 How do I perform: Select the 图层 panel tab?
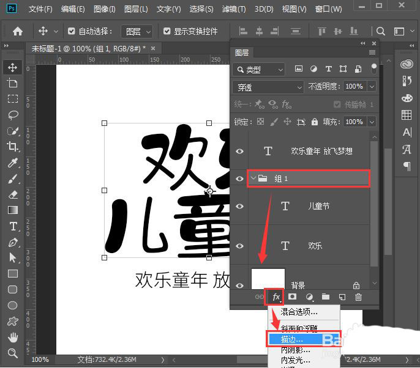pos(242,53)
